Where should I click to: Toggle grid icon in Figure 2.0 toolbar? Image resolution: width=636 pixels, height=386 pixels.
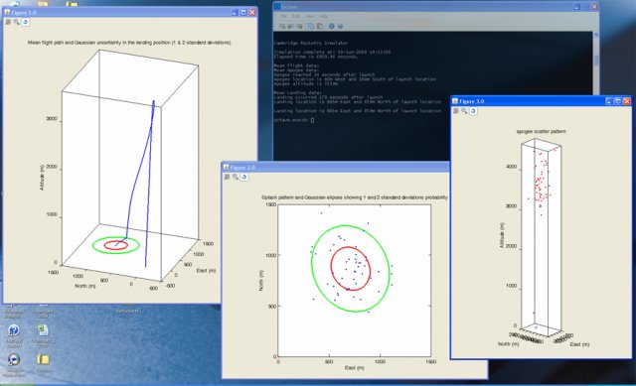pyautogui.click(x=227, y=177)
